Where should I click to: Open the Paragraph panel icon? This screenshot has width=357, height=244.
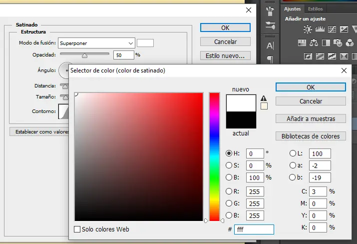pyautogui.click(x=270, y=59)
